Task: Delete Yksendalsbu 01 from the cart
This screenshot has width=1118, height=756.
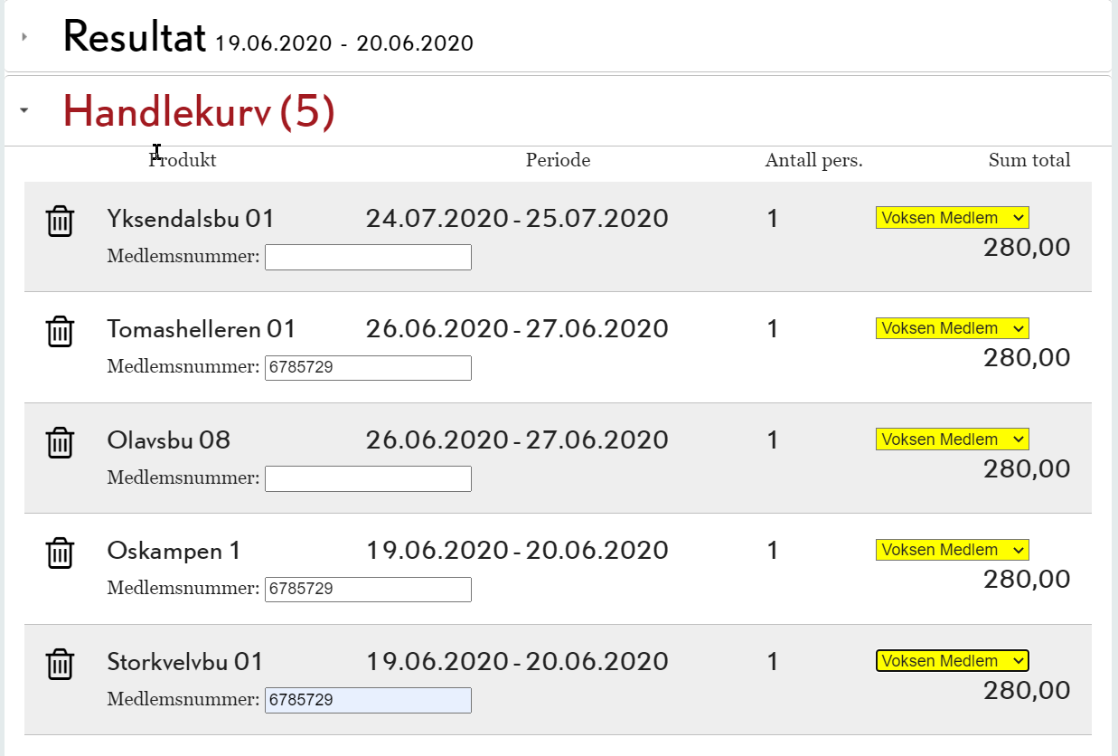Action: [60, 221]
